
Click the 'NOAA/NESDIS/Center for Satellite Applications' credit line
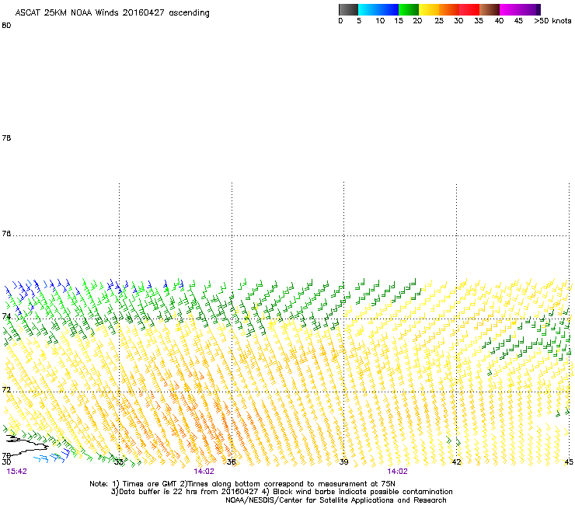(336, 500)
